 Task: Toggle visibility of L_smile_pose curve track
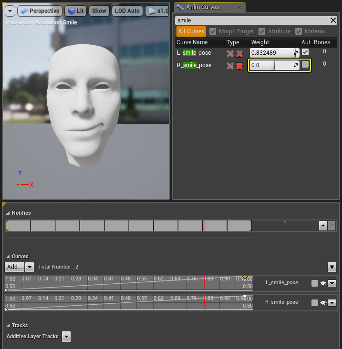pyautogui.click(x=323, y=283)
